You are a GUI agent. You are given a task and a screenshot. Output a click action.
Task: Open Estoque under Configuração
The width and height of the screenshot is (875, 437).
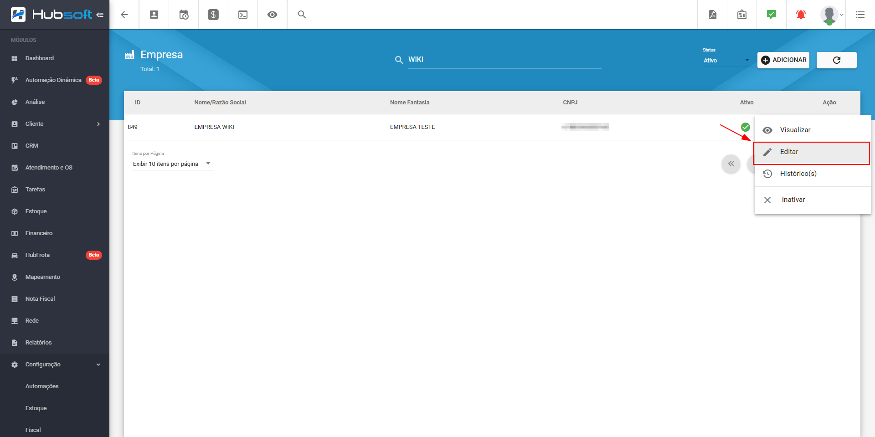point(55,408)
